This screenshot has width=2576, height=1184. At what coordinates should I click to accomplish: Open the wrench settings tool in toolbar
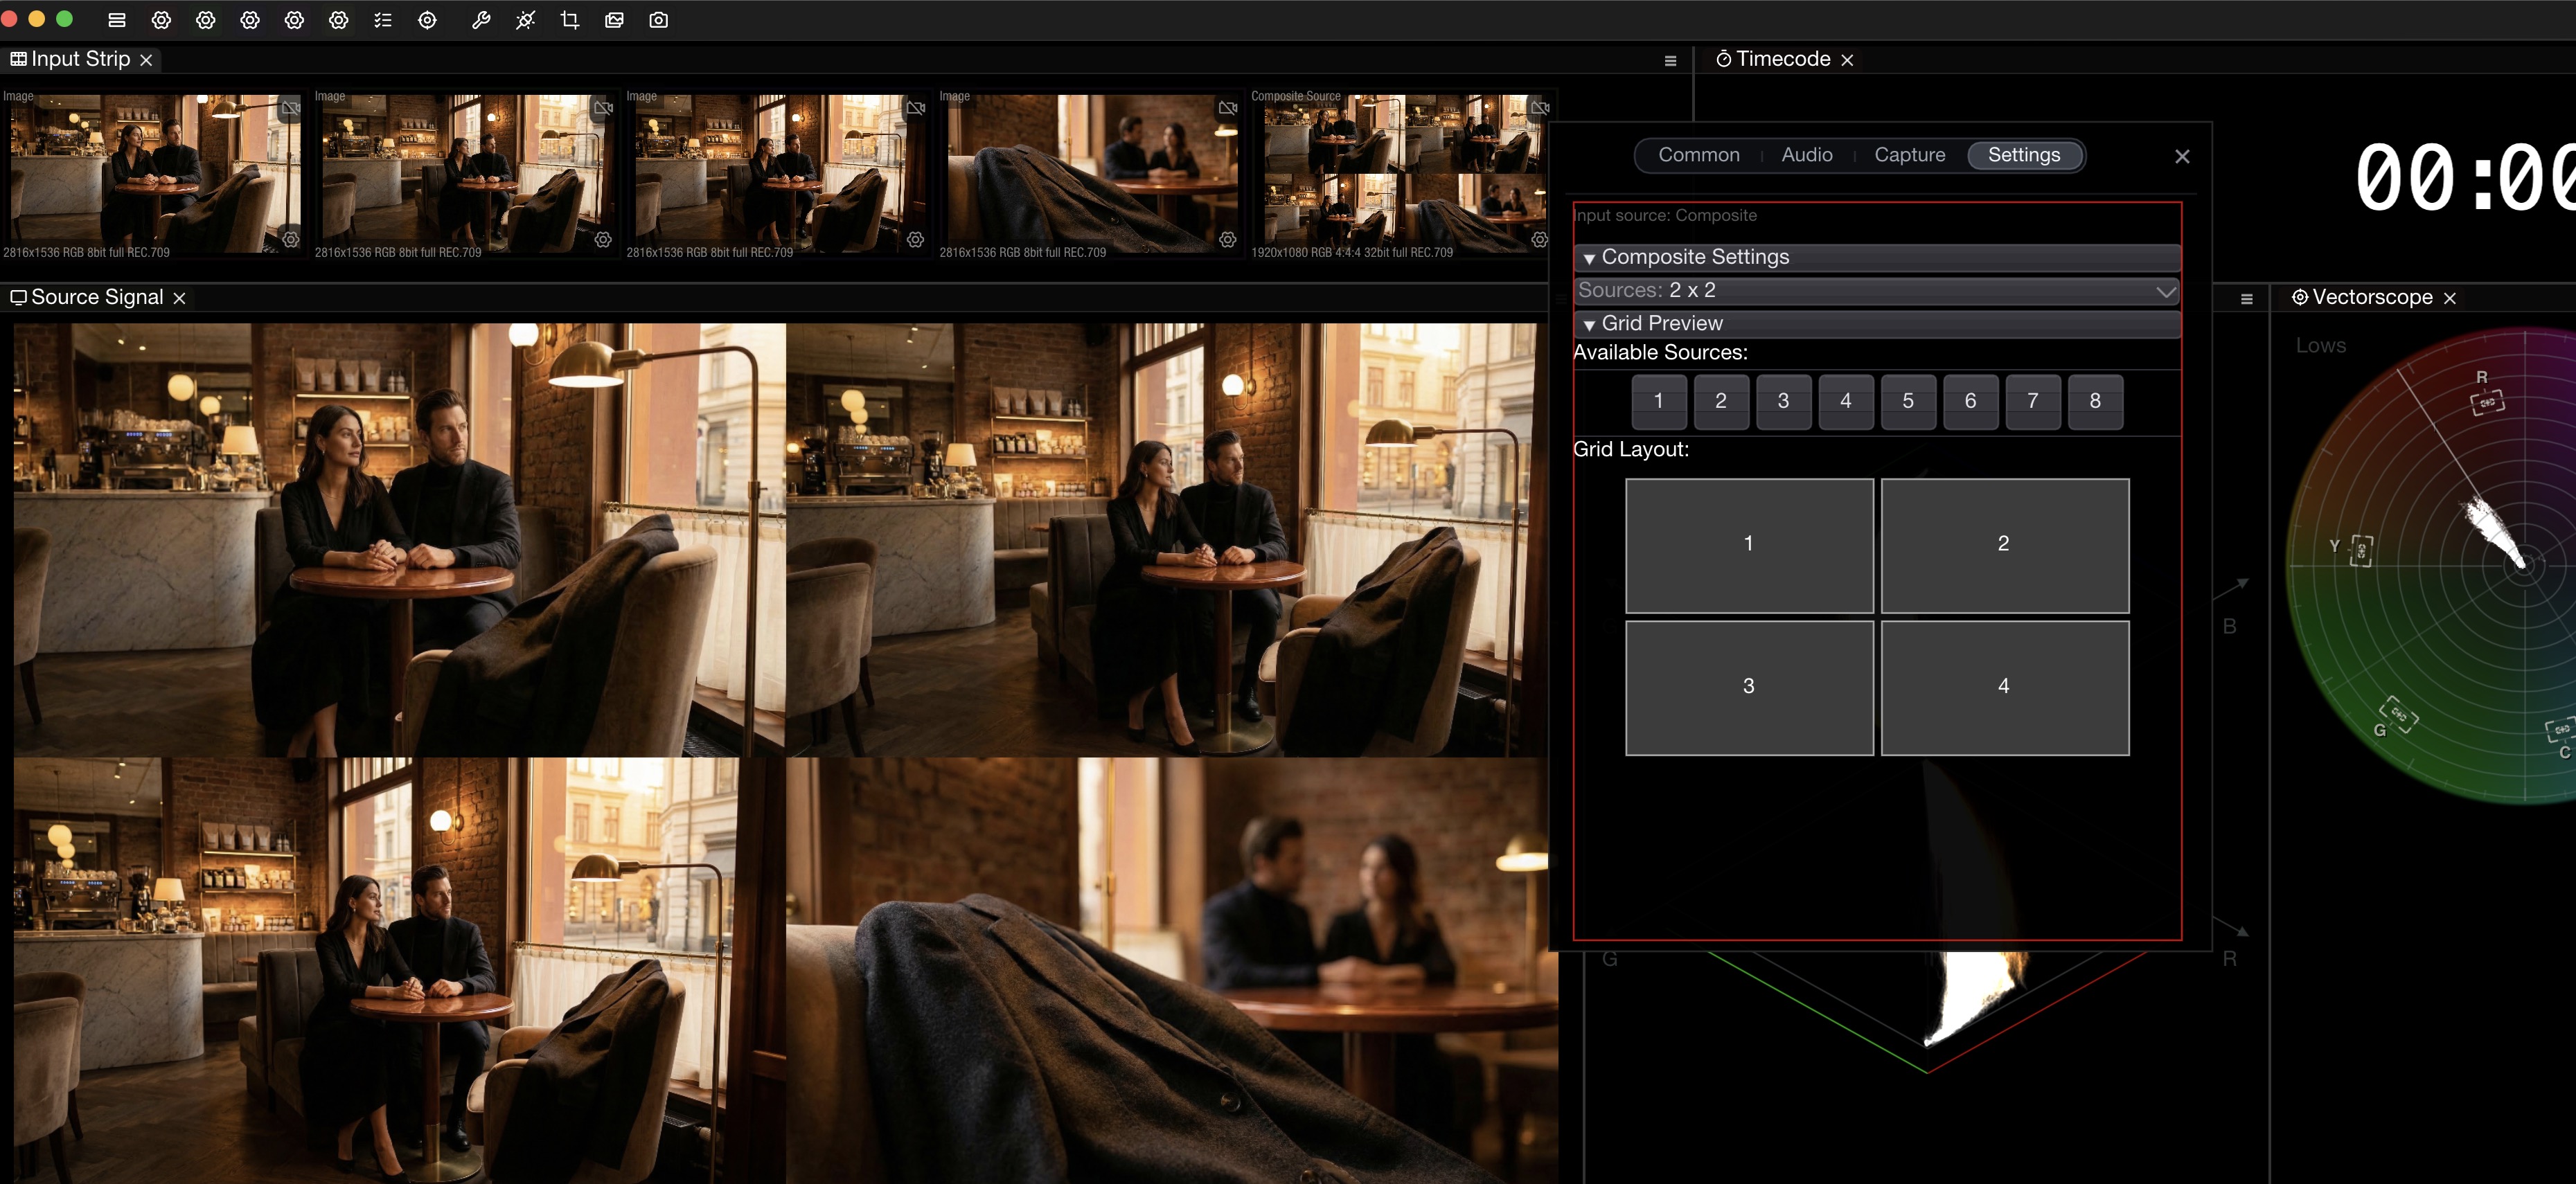click(481, 20)
